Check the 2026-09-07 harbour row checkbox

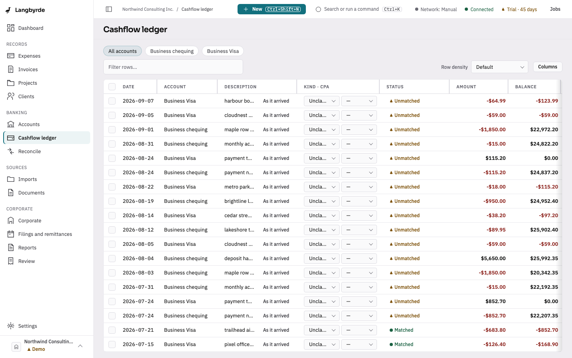point(112,101)
